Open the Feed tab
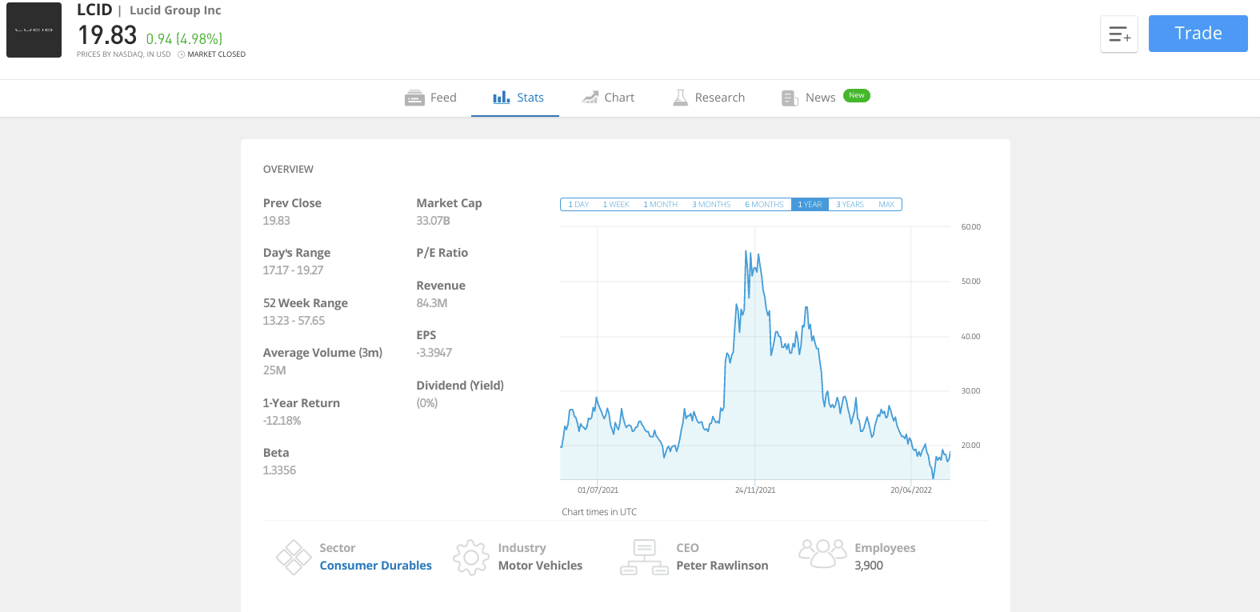1260x612 pixels. pyautogui.click(x=430, y=98)
